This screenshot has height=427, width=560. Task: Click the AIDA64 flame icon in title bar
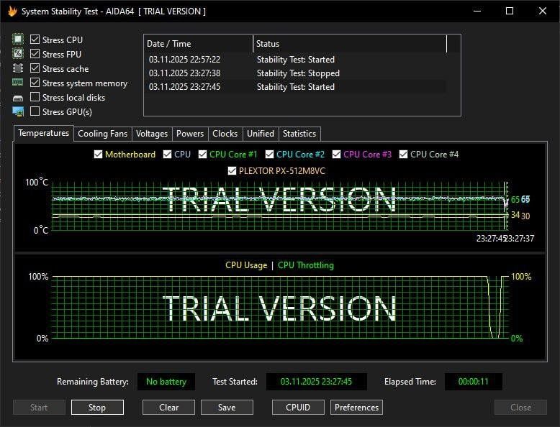click(x=12, y=11)
